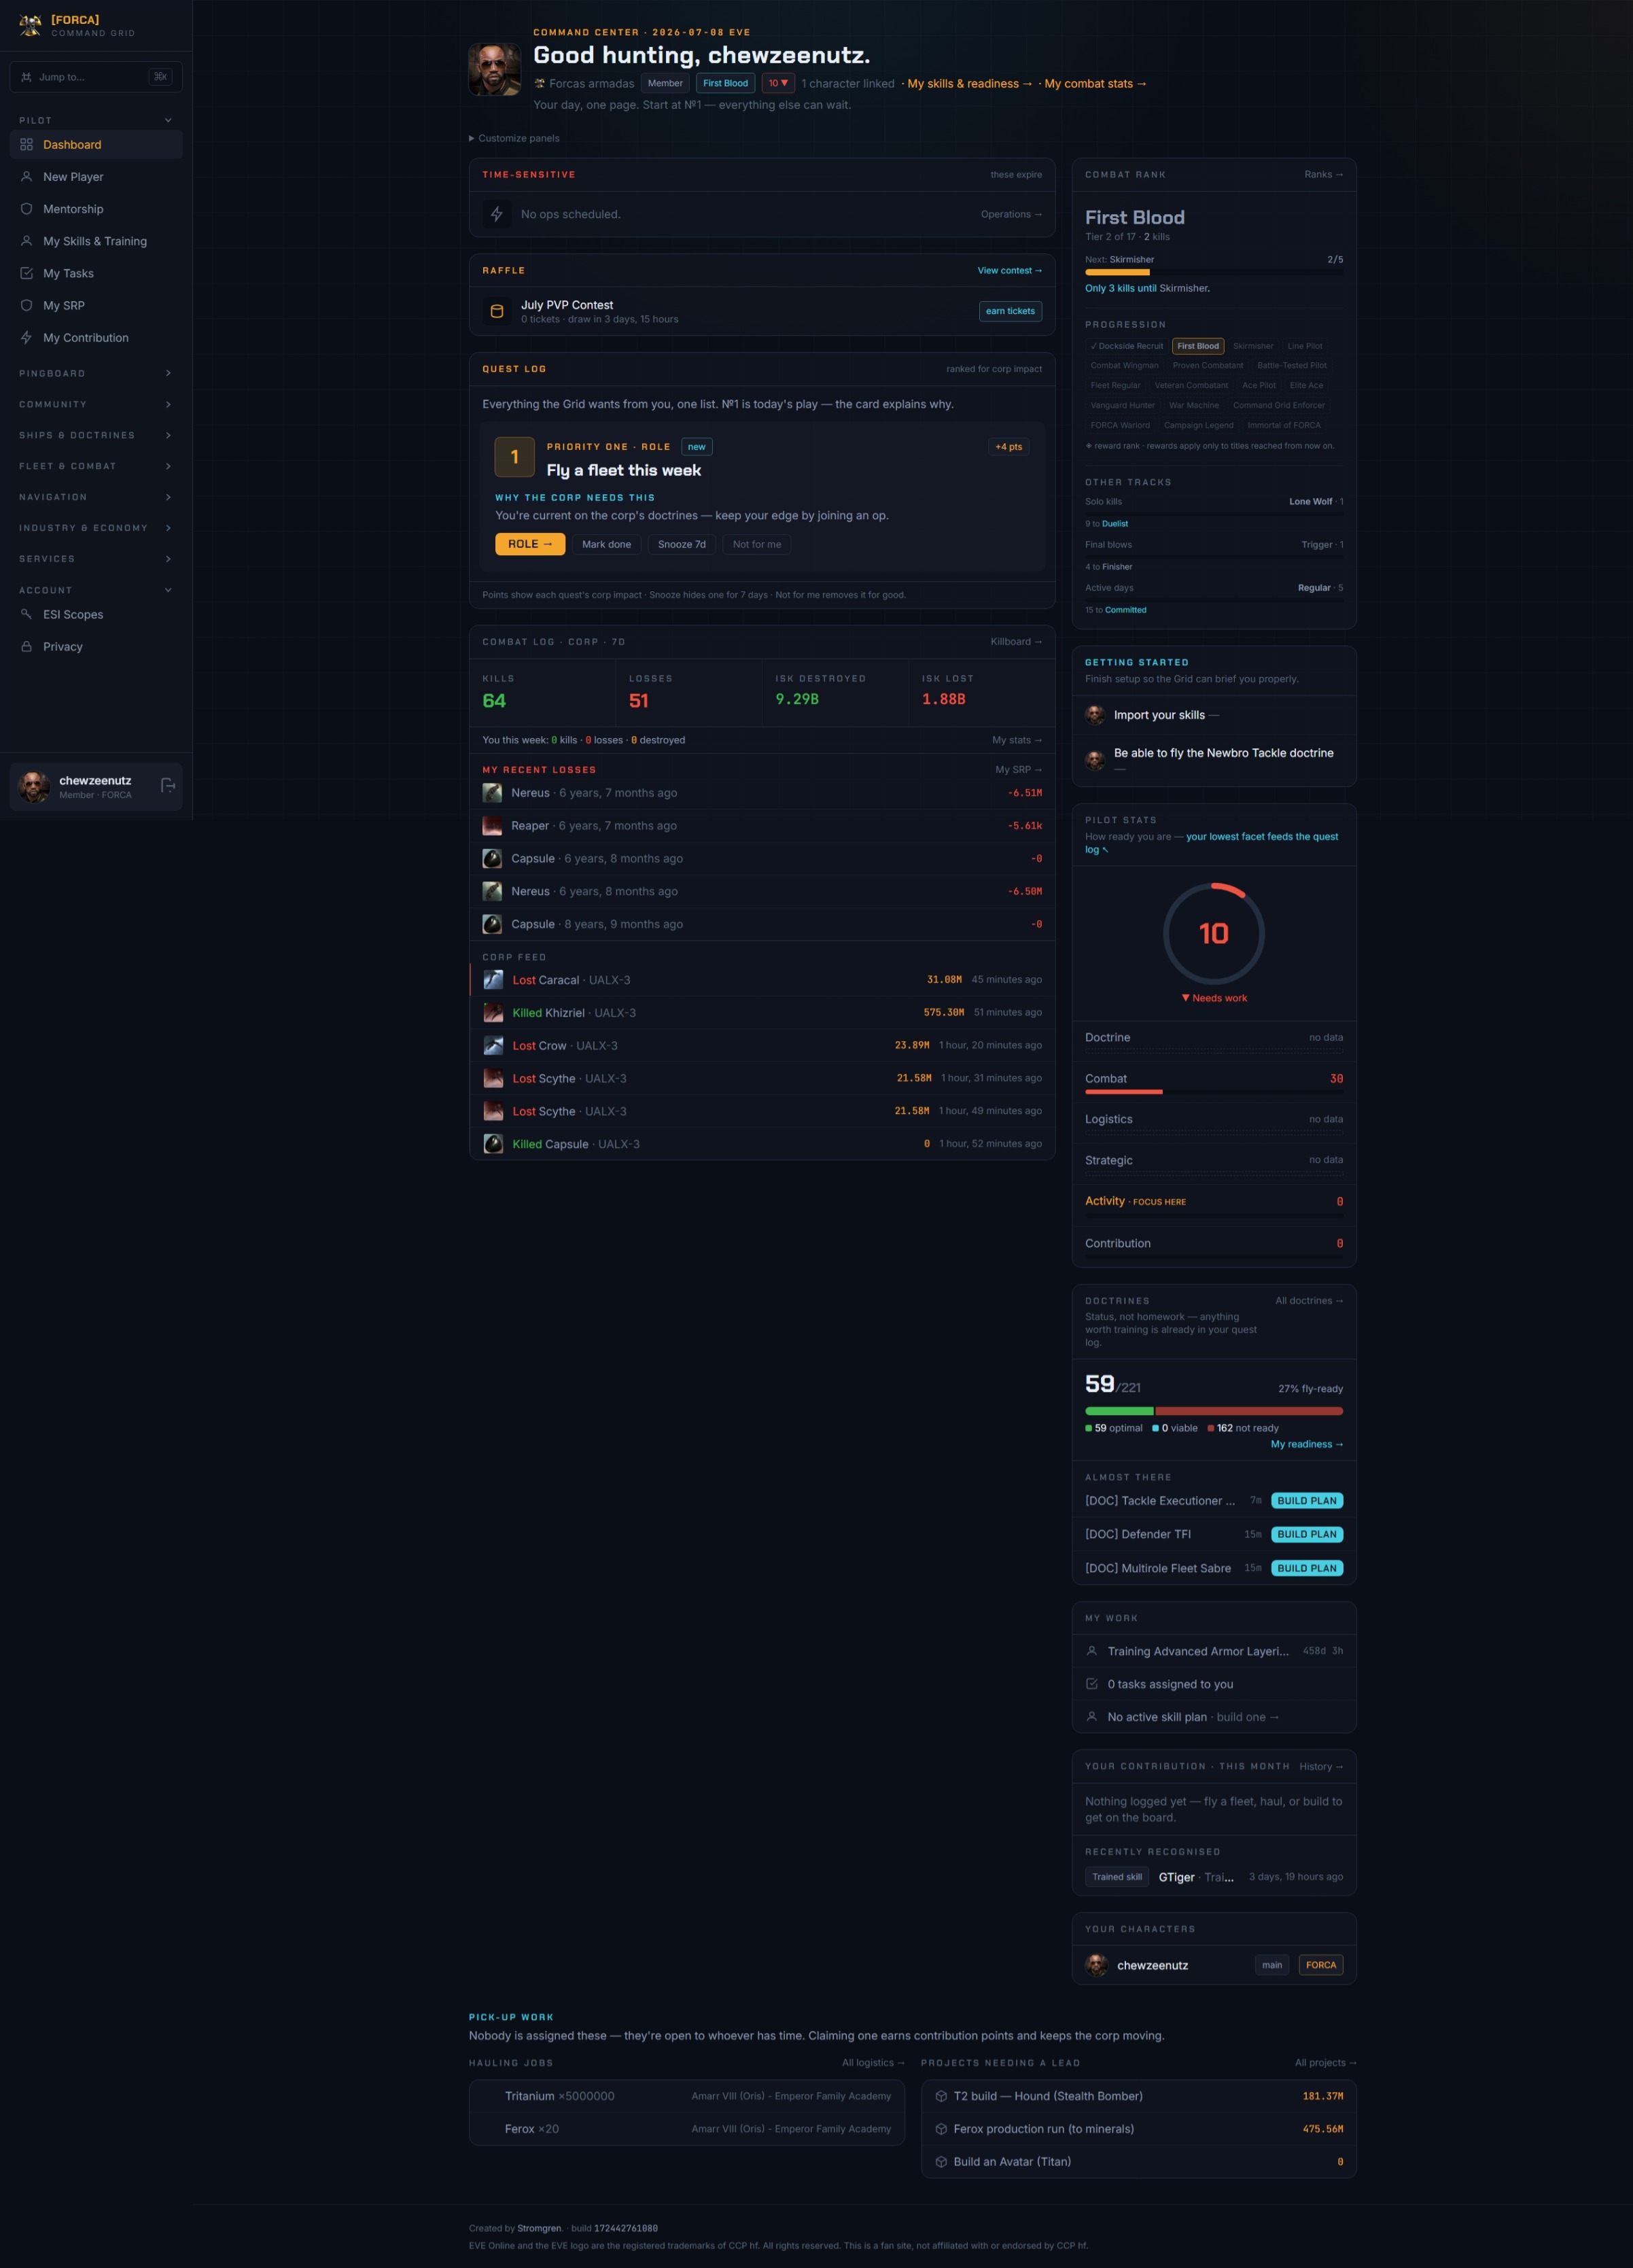
Task: Snooze the quest for 7 days
Action: pos(681,544)
